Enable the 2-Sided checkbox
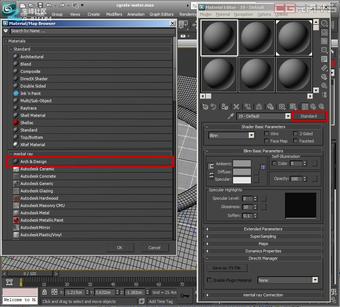 [x=295, y=134]
